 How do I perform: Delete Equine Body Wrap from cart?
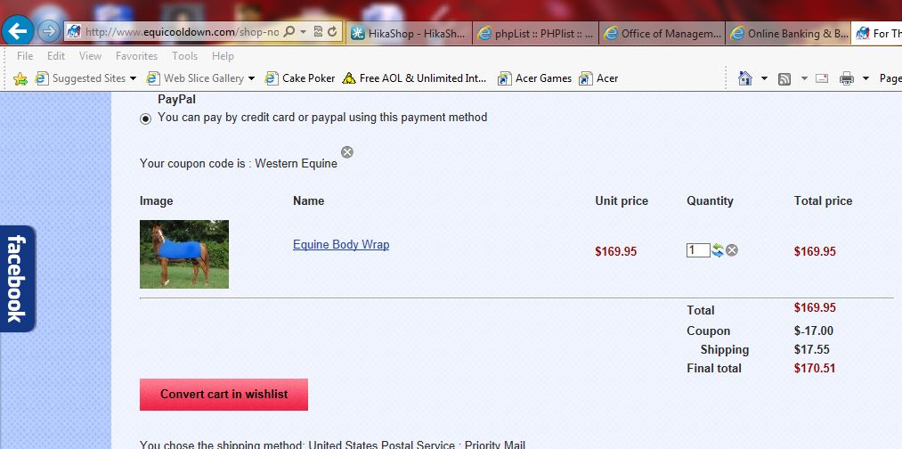[x=732, y=250]
